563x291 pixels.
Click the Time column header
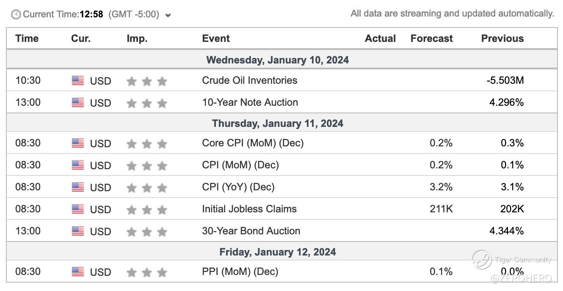(x=27, y=38)
